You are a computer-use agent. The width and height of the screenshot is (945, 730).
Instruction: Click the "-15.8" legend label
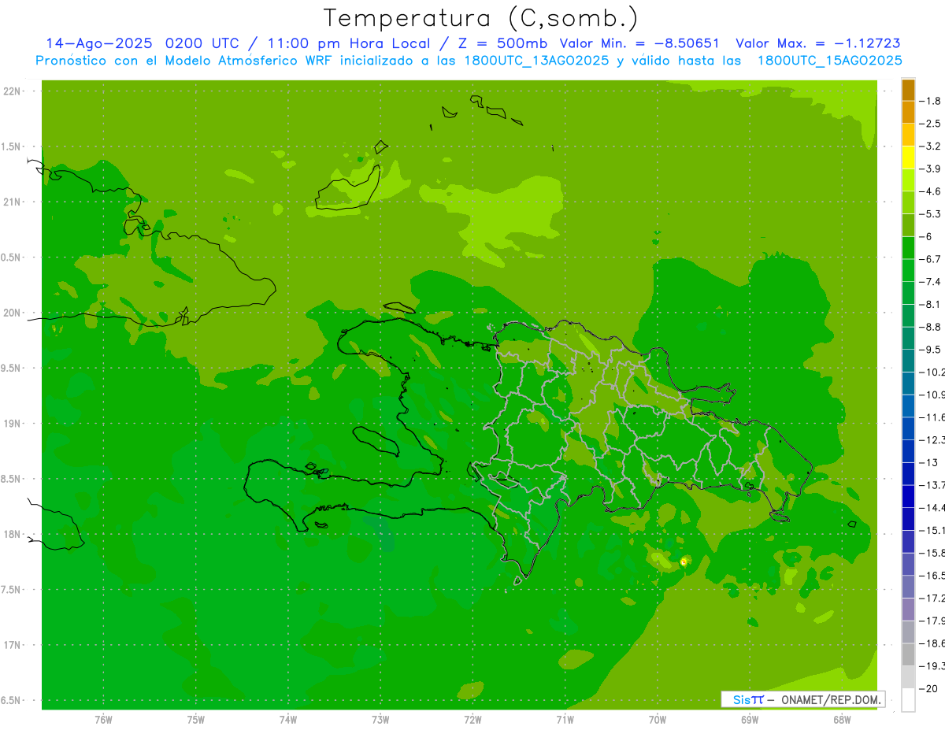coord(933,553)
